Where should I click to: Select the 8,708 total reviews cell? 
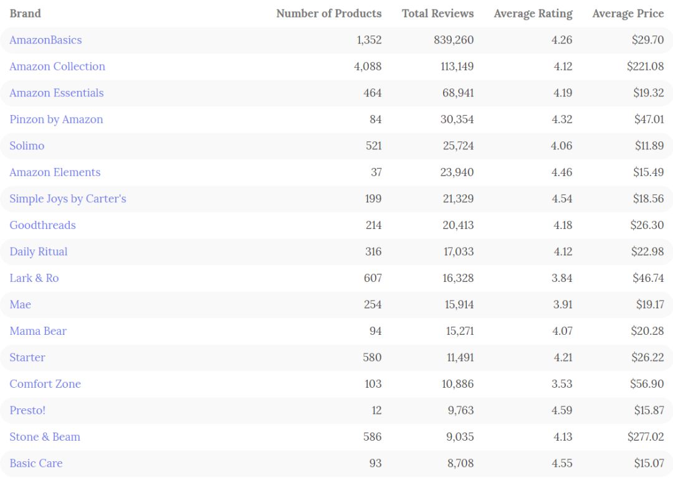pos(461,464)
